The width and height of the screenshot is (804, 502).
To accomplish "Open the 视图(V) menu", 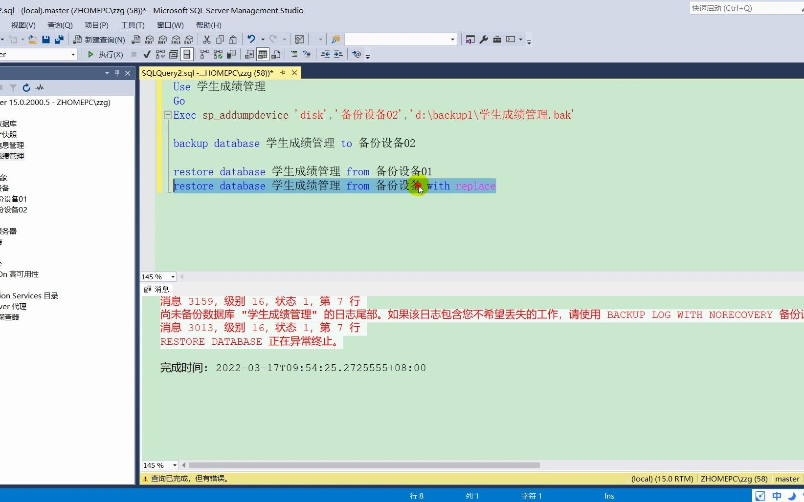I will pos(23,25).
